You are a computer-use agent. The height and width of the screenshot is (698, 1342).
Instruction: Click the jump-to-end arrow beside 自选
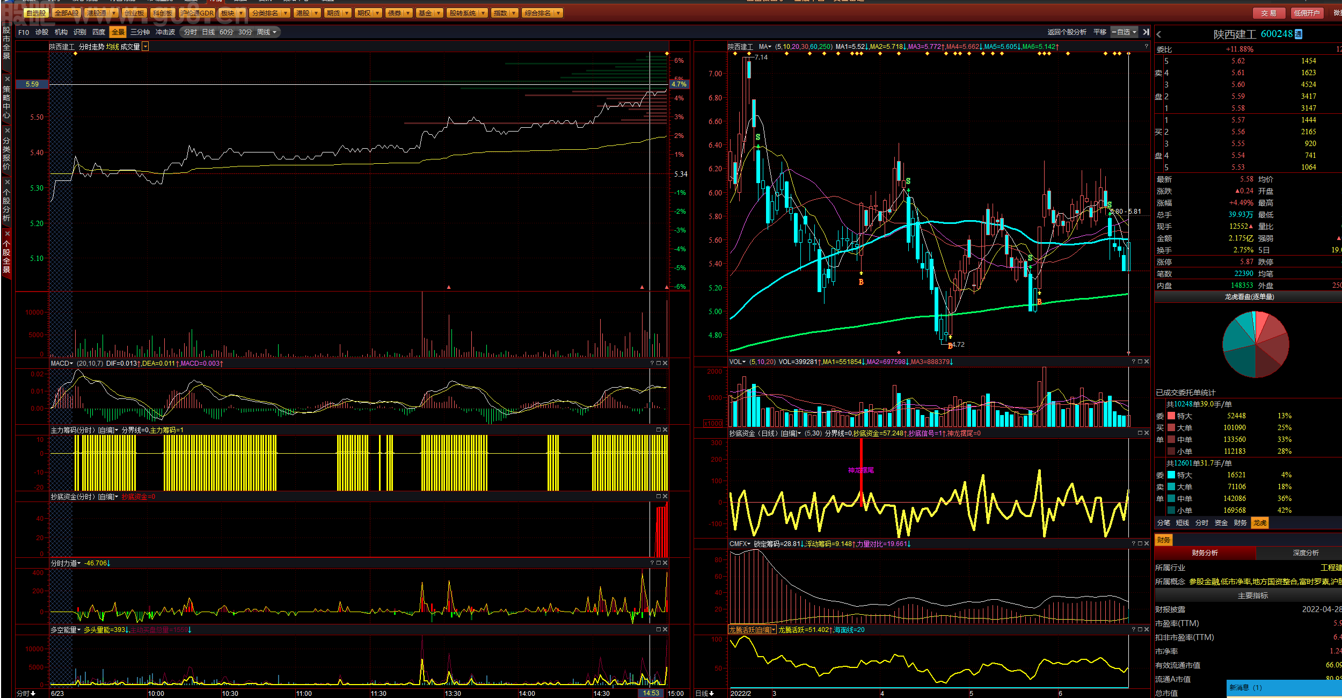click(x=1146, y=32)
